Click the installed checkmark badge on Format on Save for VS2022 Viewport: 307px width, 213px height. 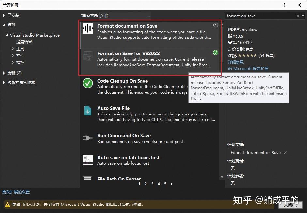tap(215, 53)
